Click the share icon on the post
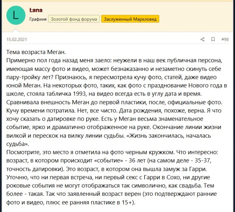Screen dimensions: 235x212 (x=202, y=39)
